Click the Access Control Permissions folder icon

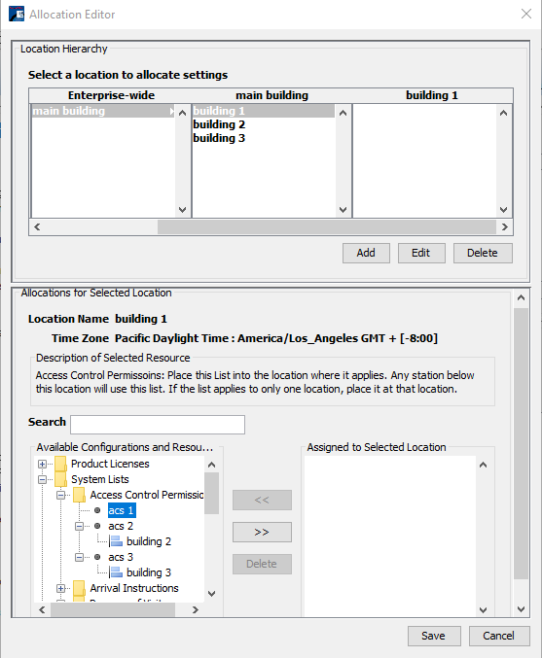click(x=79, y=495)
